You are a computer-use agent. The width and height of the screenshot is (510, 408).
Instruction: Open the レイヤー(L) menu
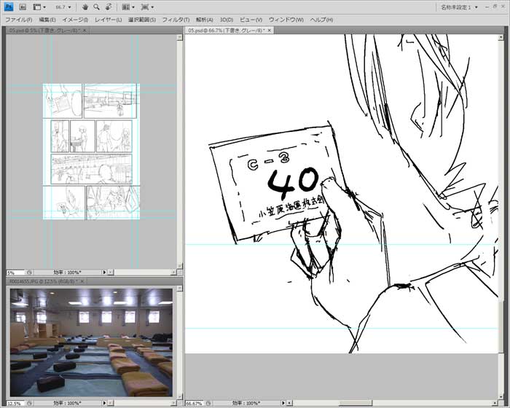[x=109, y=19]
